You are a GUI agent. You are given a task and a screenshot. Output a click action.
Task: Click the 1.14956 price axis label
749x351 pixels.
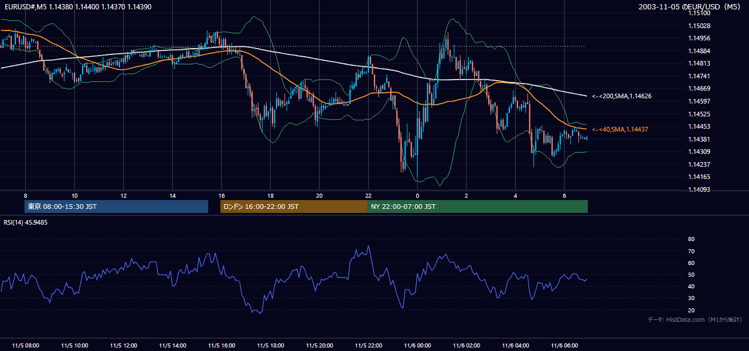tap(699, 39)
